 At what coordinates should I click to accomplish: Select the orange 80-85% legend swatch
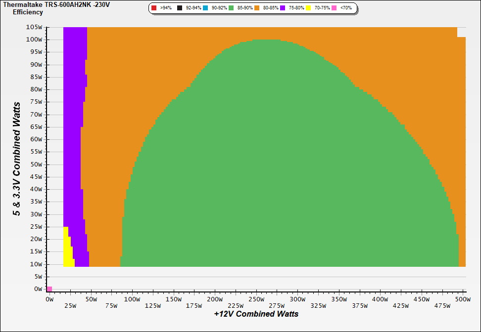tap(258, 8)
